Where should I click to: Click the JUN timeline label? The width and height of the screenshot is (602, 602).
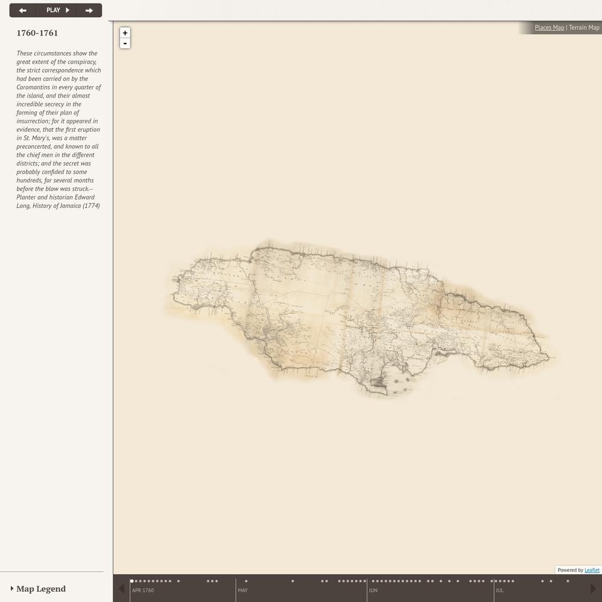373,590
